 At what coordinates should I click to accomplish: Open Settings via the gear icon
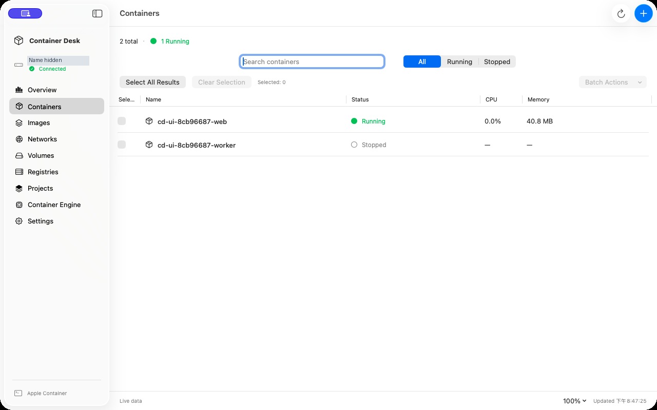19,221
